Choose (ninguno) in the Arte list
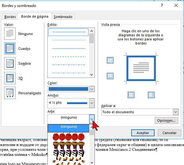 point(68,128)
